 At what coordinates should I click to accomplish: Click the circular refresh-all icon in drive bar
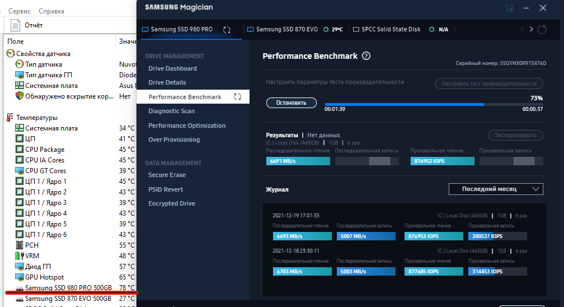pos(542,29)
